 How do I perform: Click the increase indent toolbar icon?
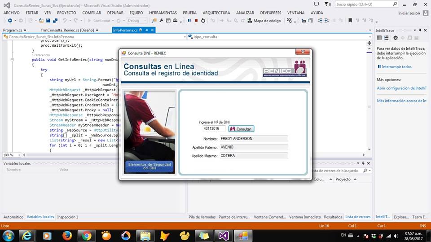(x=326, y=21)
